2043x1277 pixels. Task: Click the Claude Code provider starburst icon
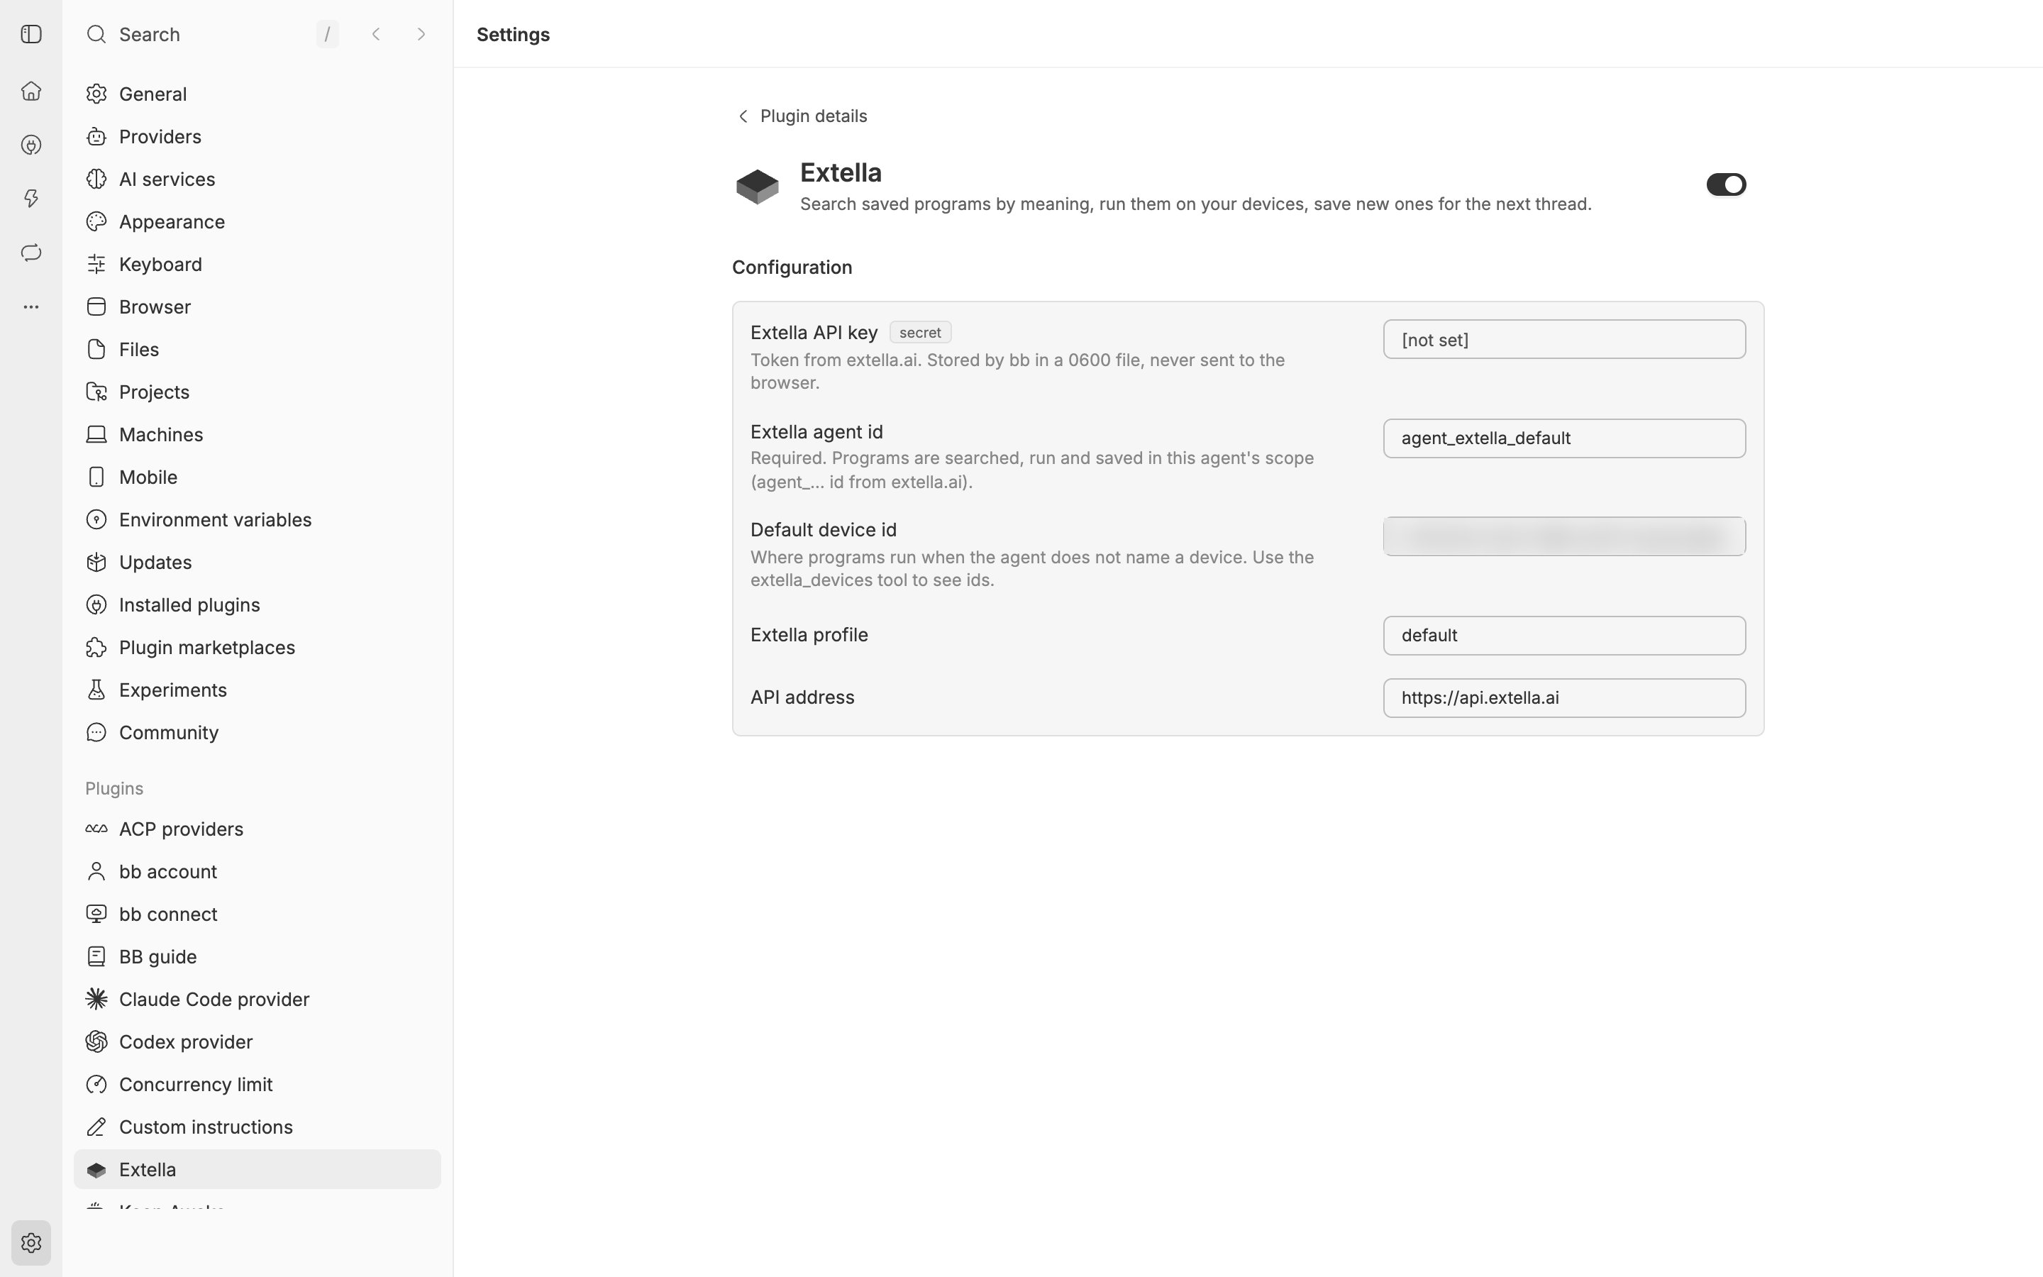[96, 998]
